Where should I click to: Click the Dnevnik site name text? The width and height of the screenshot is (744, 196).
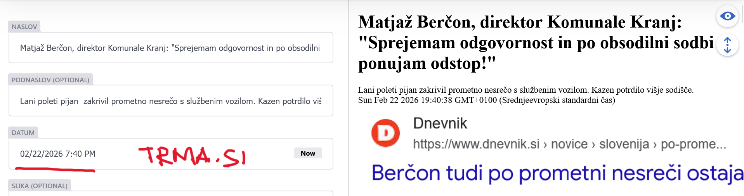tap(440, 123)
